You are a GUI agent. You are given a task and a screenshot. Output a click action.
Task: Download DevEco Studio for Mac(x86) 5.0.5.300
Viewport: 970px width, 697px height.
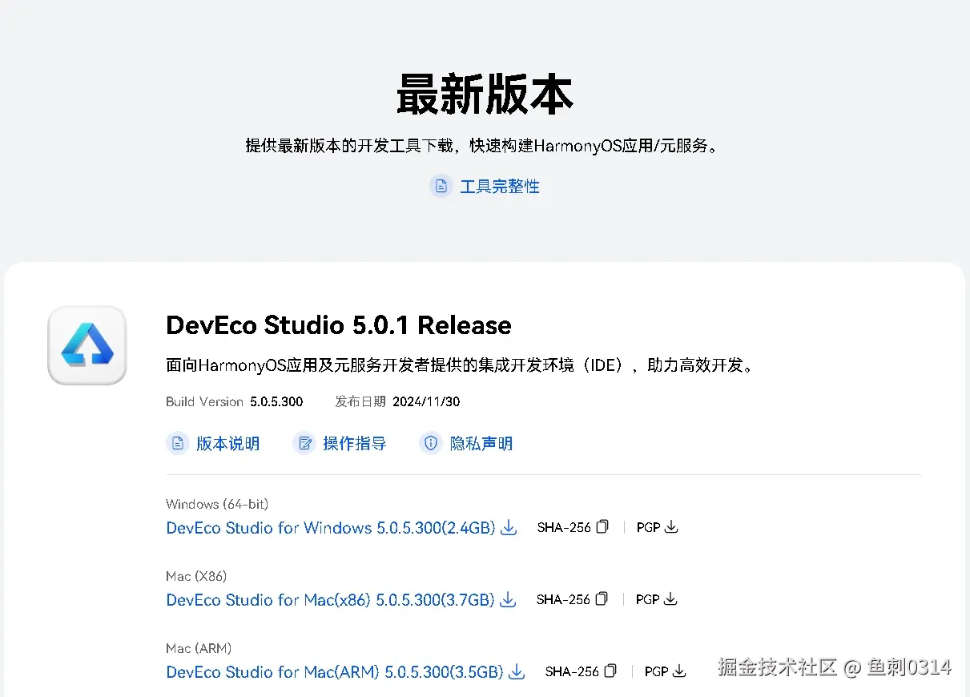coord(330,600)
